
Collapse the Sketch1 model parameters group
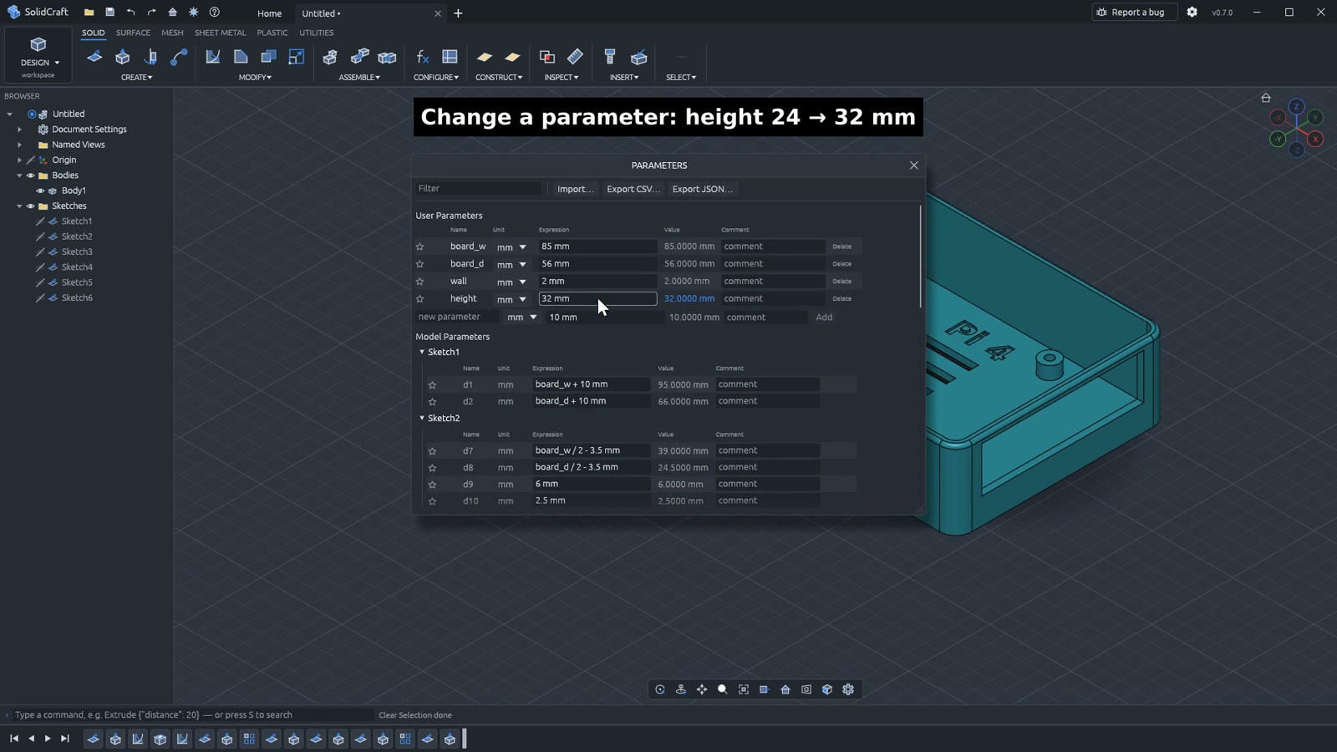click(422, 352)
